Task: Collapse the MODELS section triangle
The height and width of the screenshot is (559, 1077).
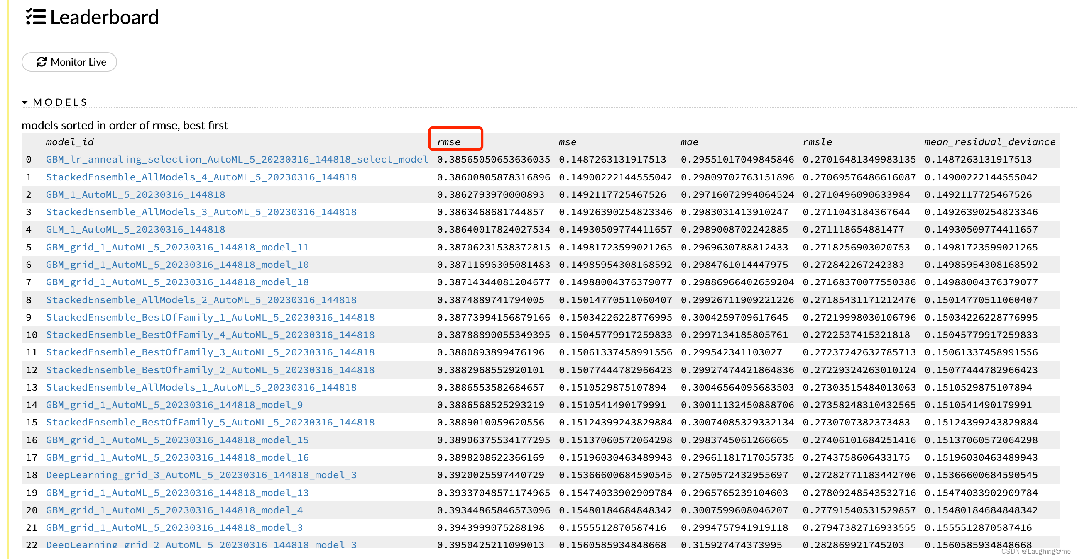Action: [x=24, y=102]
